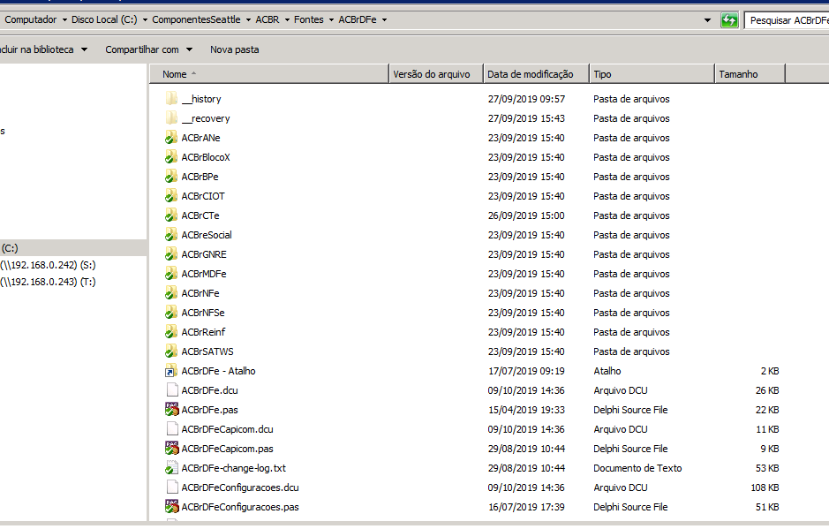Screen dimensions: 829x529
Task: Expand the ComponentesSeattle breadcrumb arrow
Action: pos(248,20)
